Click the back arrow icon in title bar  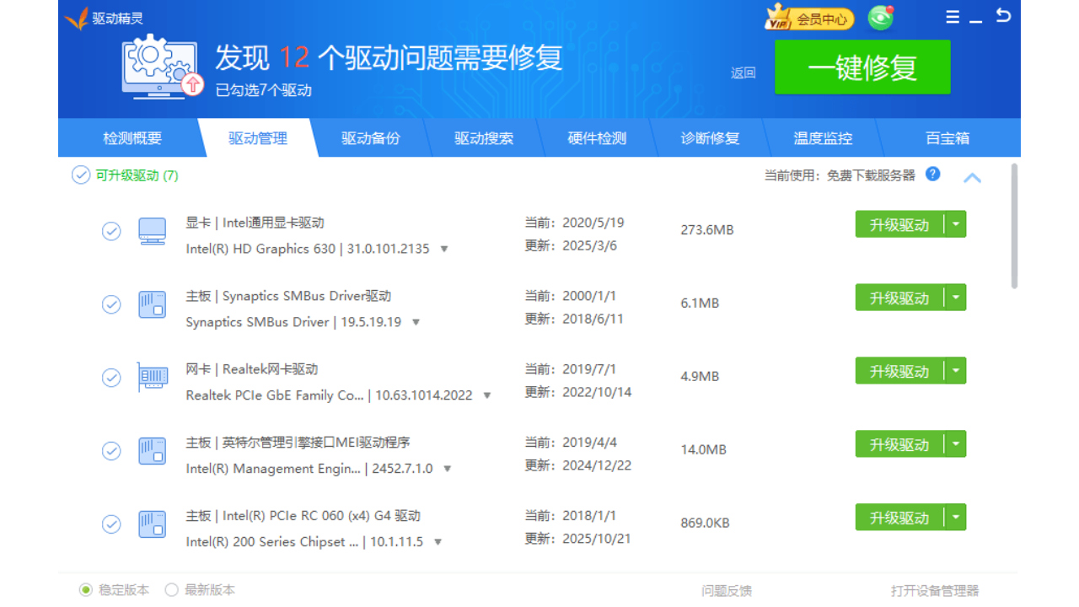pos(1003,15)
